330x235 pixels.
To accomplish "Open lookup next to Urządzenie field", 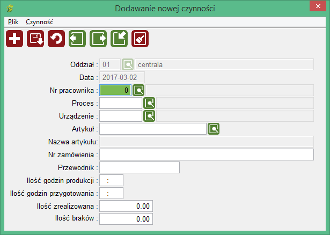I will coord(149,115).
